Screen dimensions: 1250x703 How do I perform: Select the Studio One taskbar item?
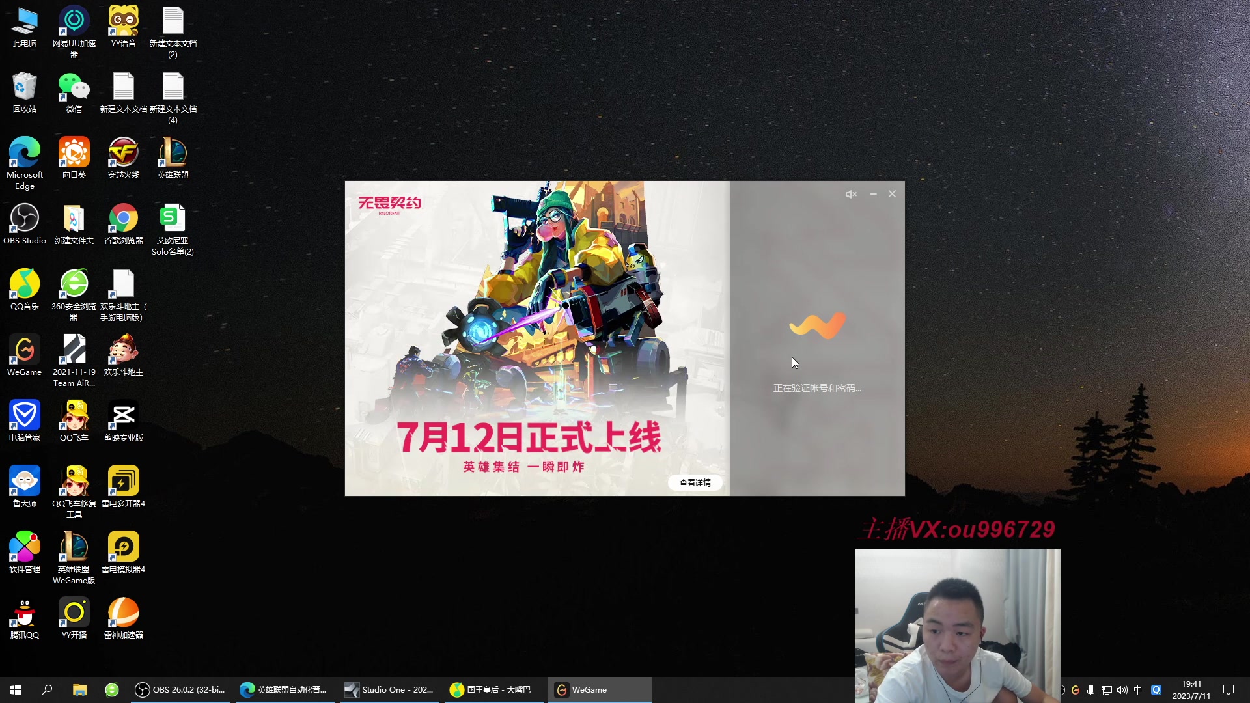tap(388, 689)
